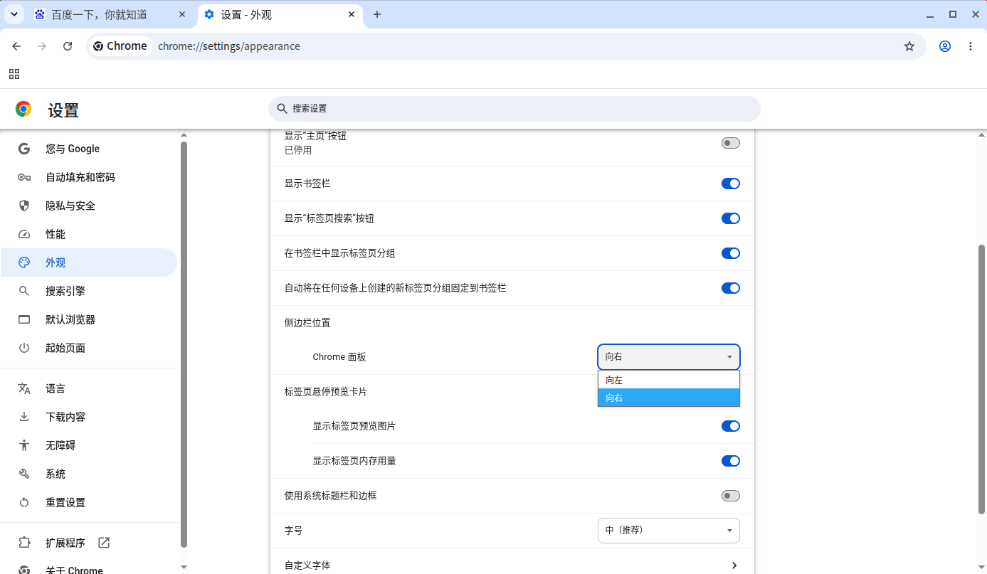
Task: Open the 字号 font size dropdown
Action: tap(669, 531)
